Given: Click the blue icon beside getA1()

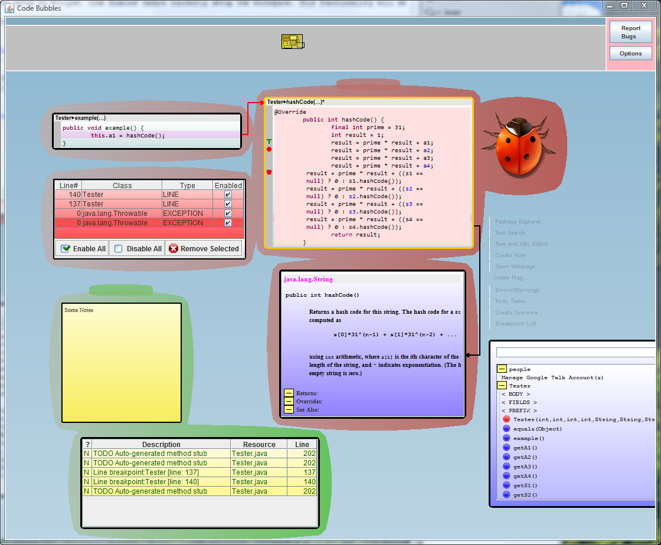Looking at the screenshot, I should pos(506,448).
